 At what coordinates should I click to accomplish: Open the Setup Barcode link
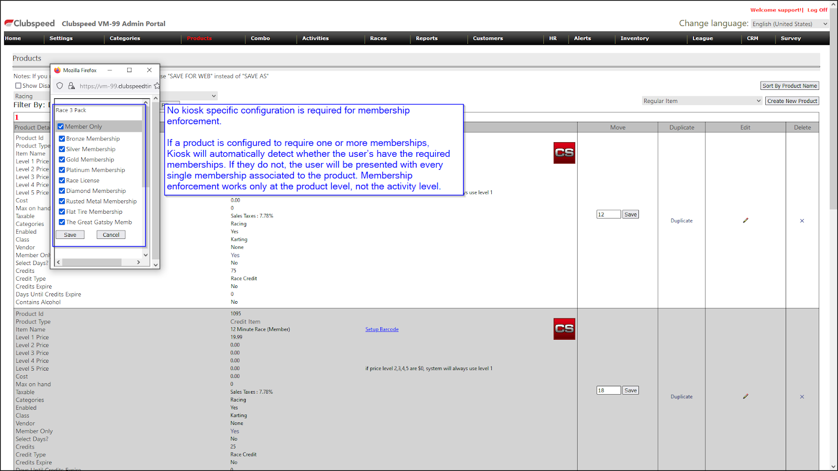[382, 329]
